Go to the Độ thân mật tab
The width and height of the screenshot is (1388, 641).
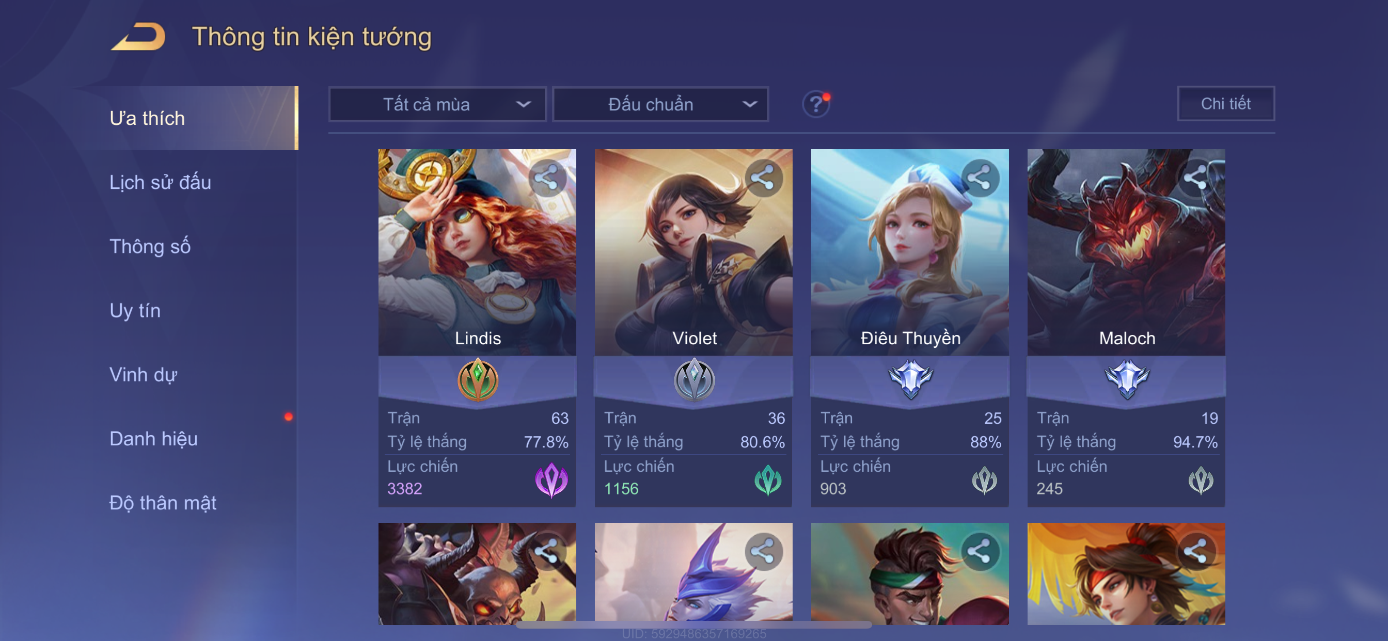coord(163,503)
